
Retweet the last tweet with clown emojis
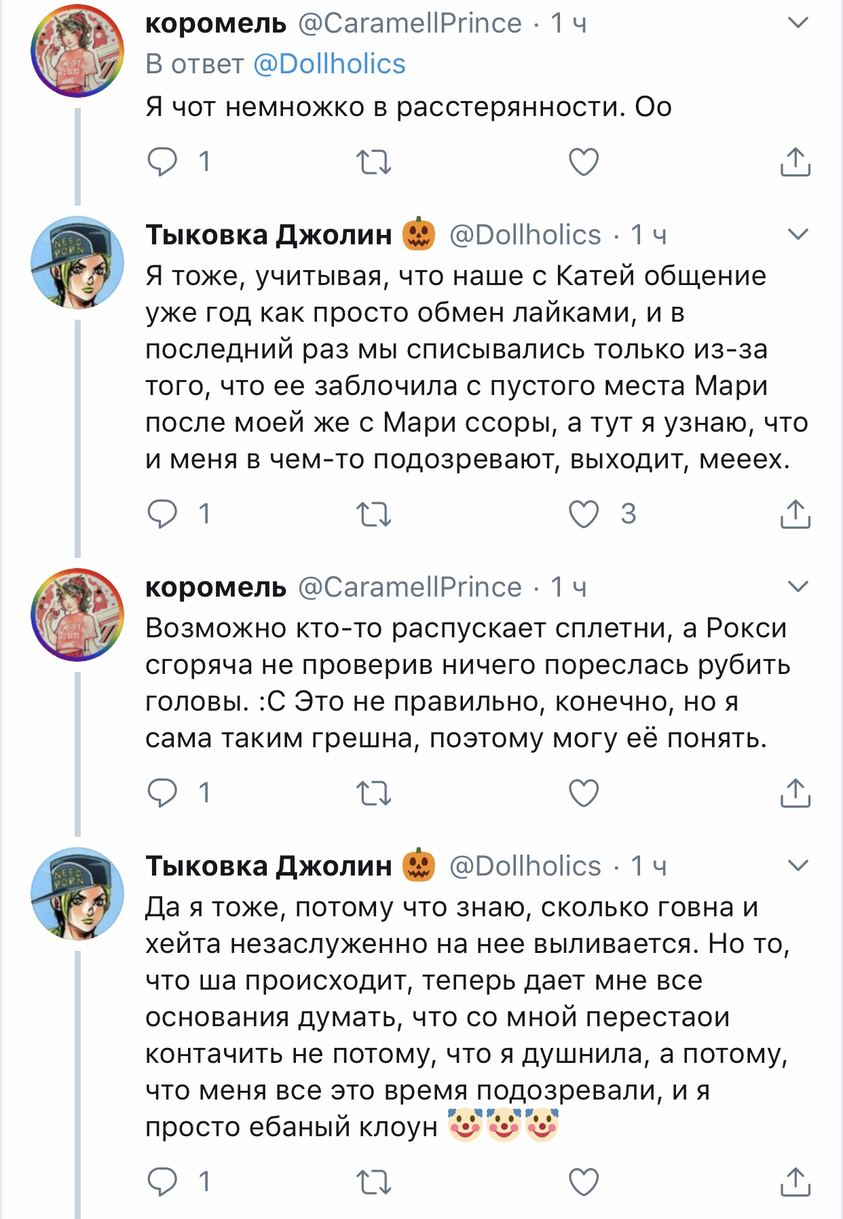tap(374, 1182)
